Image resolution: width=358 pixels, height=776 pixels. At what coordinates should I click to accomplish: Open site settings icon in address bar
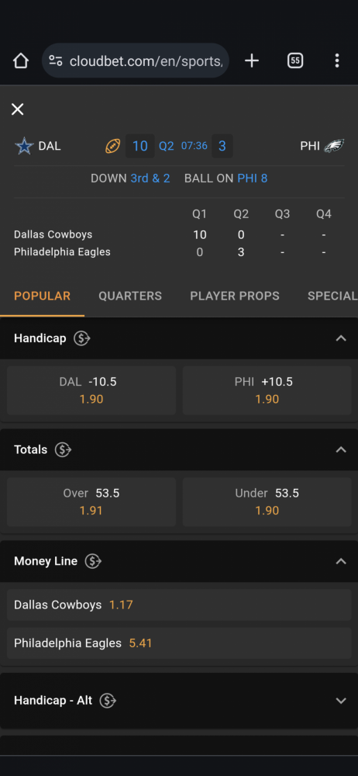[55, 61]
